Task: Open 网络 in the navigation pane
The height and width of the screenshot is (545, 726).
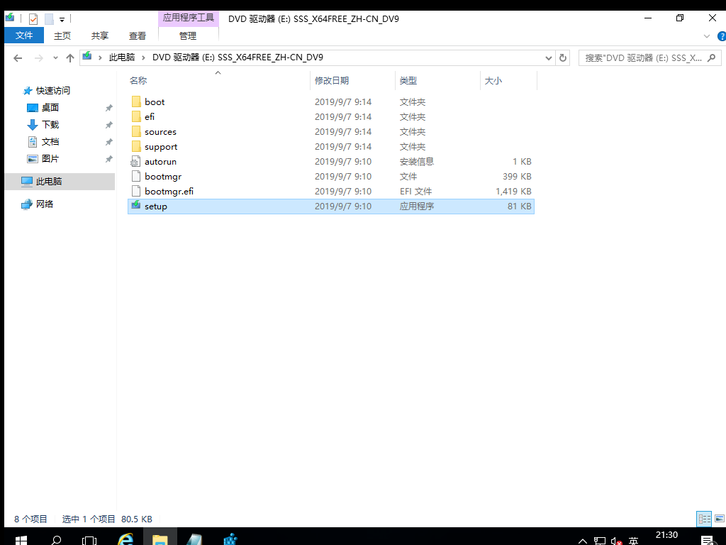Action: (x=45, y=204)
